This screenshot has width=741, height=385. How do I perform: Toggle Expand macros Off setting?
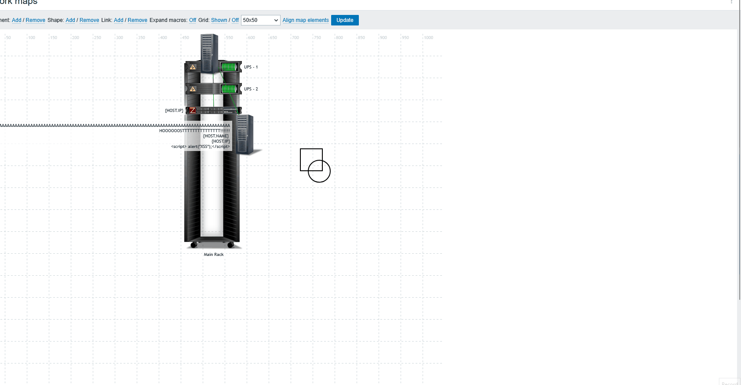click(x=193, y=20)
